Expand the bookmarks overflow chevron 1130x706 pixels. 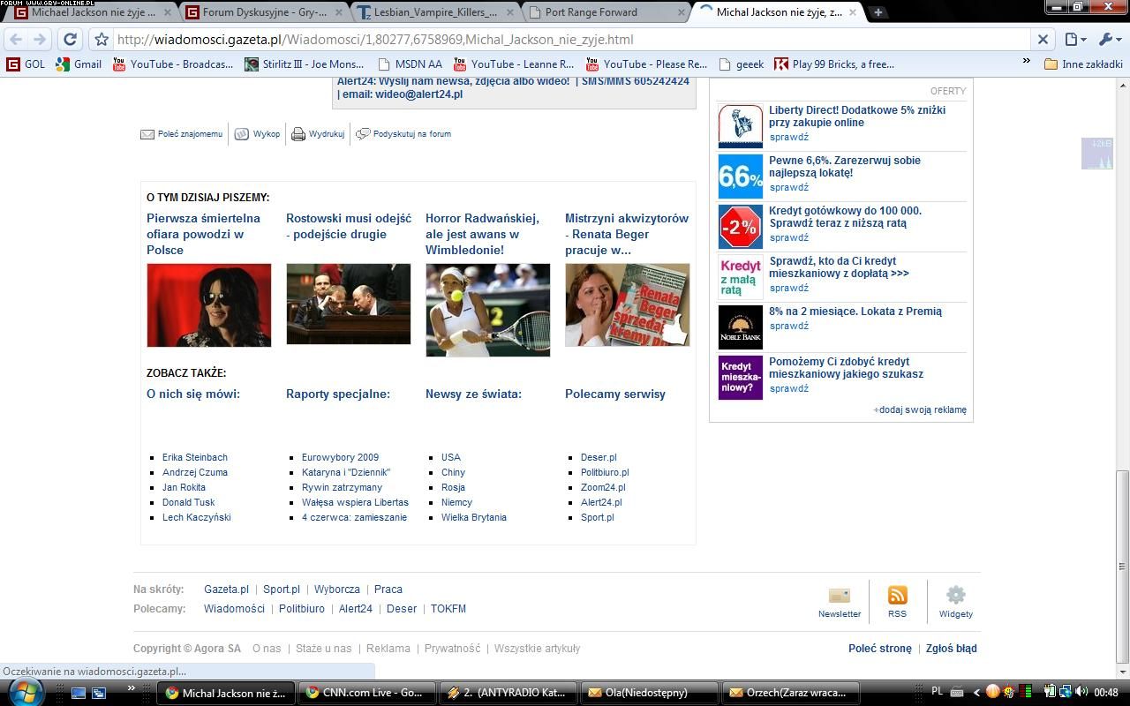(x=1026, y=62)
